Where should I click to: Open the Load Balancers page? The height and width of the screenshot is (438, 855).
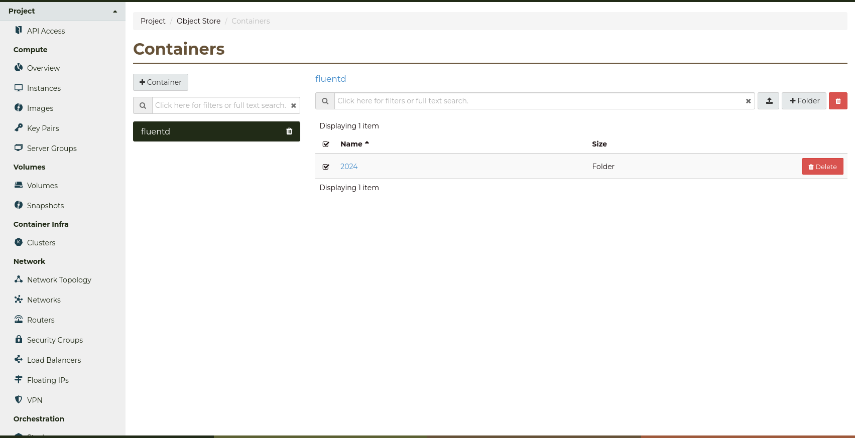(x=54, y=360)
